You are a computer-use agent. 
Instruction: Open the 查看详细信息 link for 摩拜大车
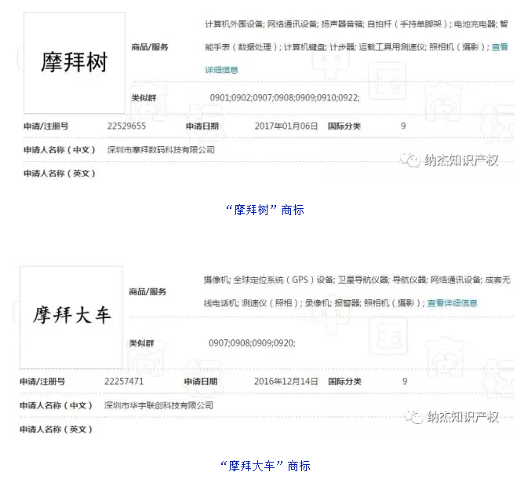[452, 303]
